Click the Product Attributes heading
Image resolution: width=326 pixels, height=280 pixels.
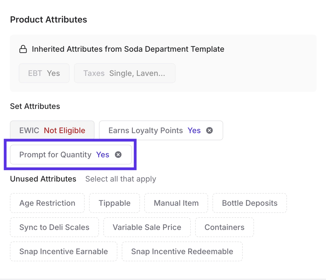pyautogui.click(x=49, y=20)
